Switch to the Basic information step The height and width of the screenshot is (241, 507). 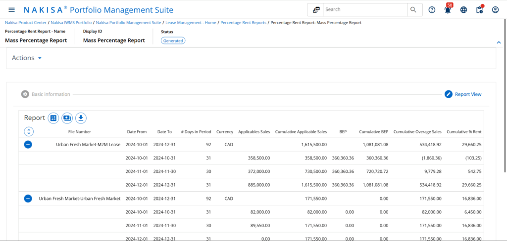pyautogui.click(x=46, y=94)
